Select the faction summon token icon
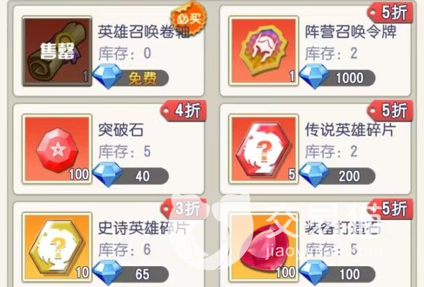The width and height of the screenshot is (424, 287). 264,51
